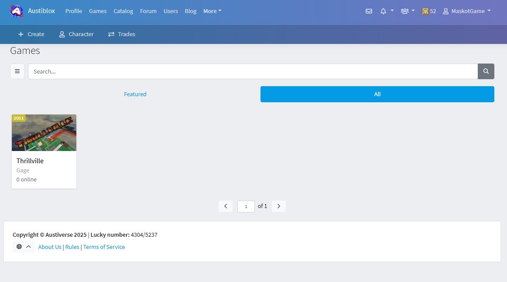Open the Character editor
Image resolution: width=507 pixels, height=282 pixels.
[x=76, y=34]
